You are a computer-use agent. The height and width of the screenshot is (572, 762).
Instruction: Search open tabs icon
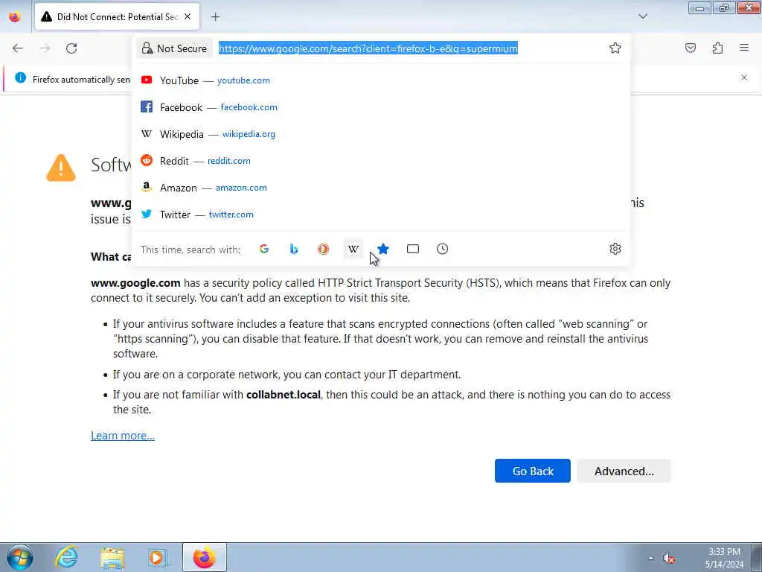tap(412, 249)
